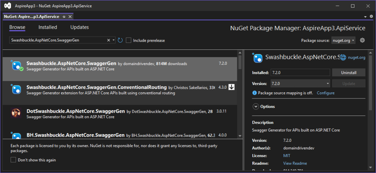The width and height of the screenshot is (376, 173).
Task: Pin the NuGet ApiService tab
Action: click(x=64, y=17)
